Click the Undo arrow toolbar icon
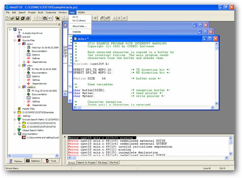The width and height of the screenshot is (242, 178). tap(50, 18)
